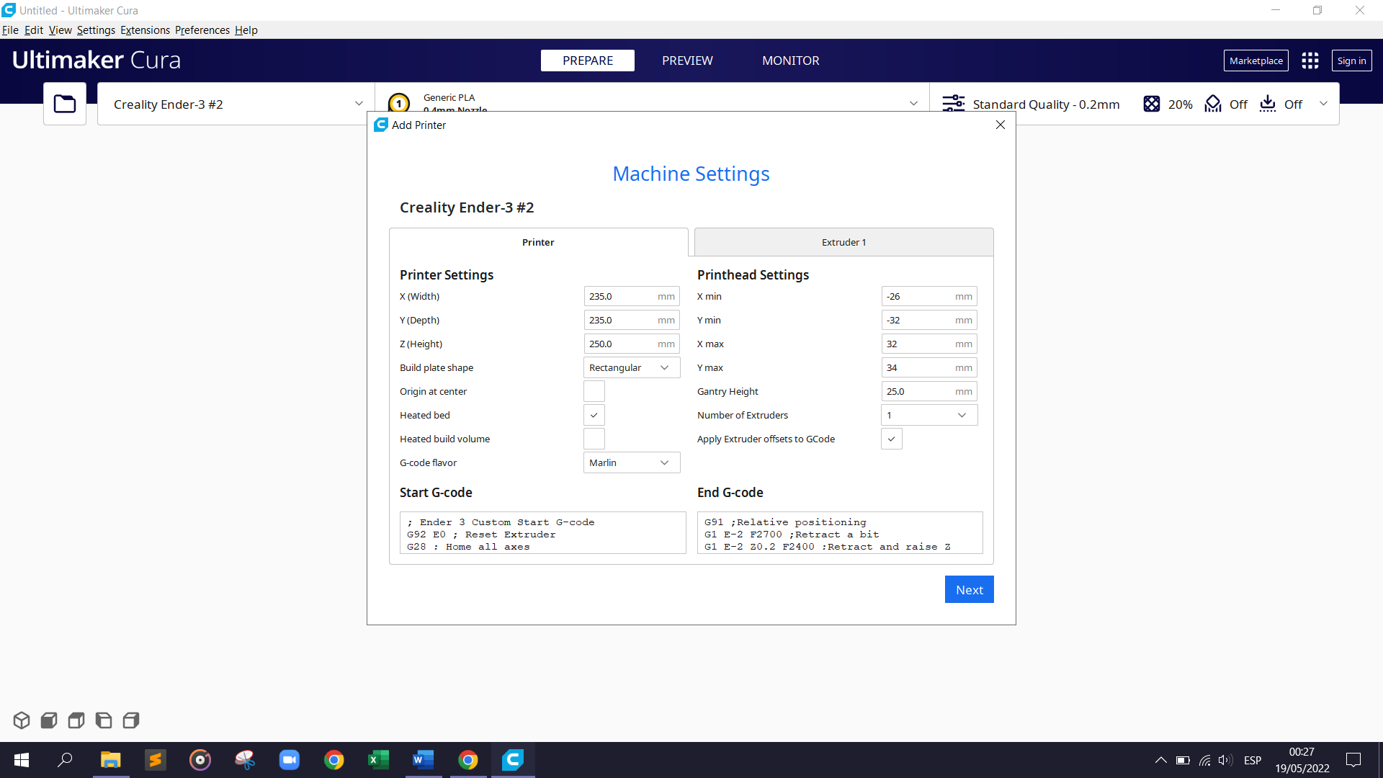Viewport: 1383px width, 778px height.
Task: Switch to PREVIEW stage
Action: point(687,61)
